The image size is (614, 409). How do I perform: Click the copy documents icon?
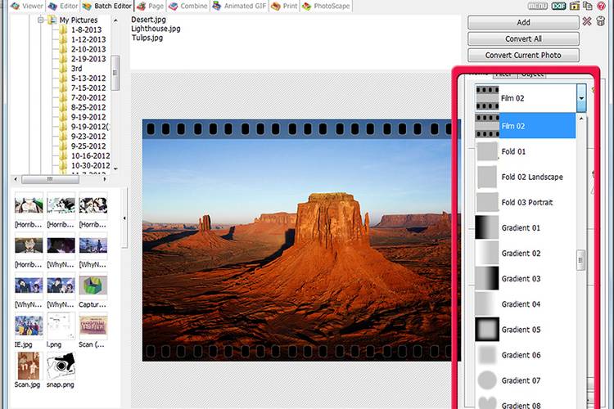[587, 6]
